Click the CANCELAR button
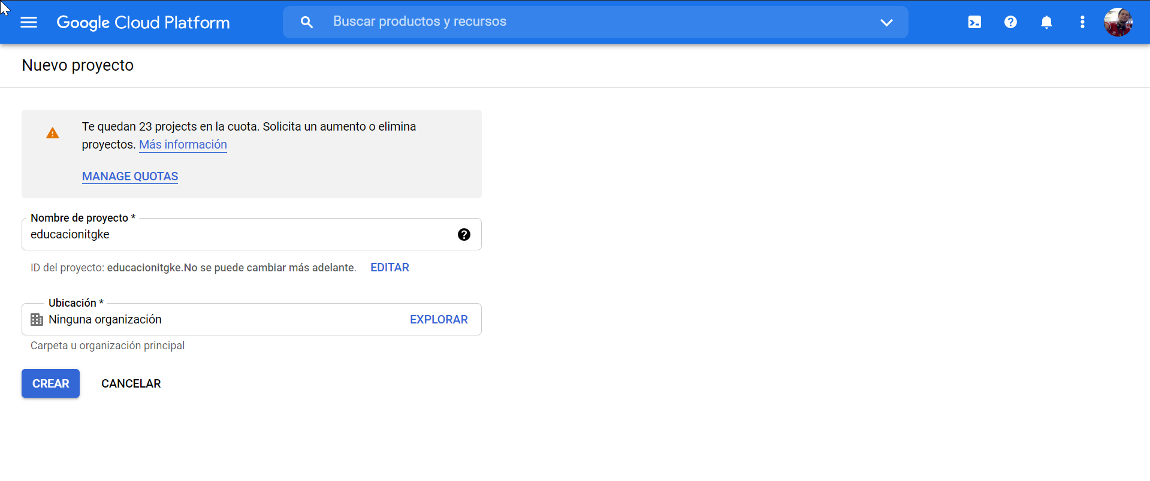The image size is (1150, 481). pyautogui.click(x=131, y=383)
